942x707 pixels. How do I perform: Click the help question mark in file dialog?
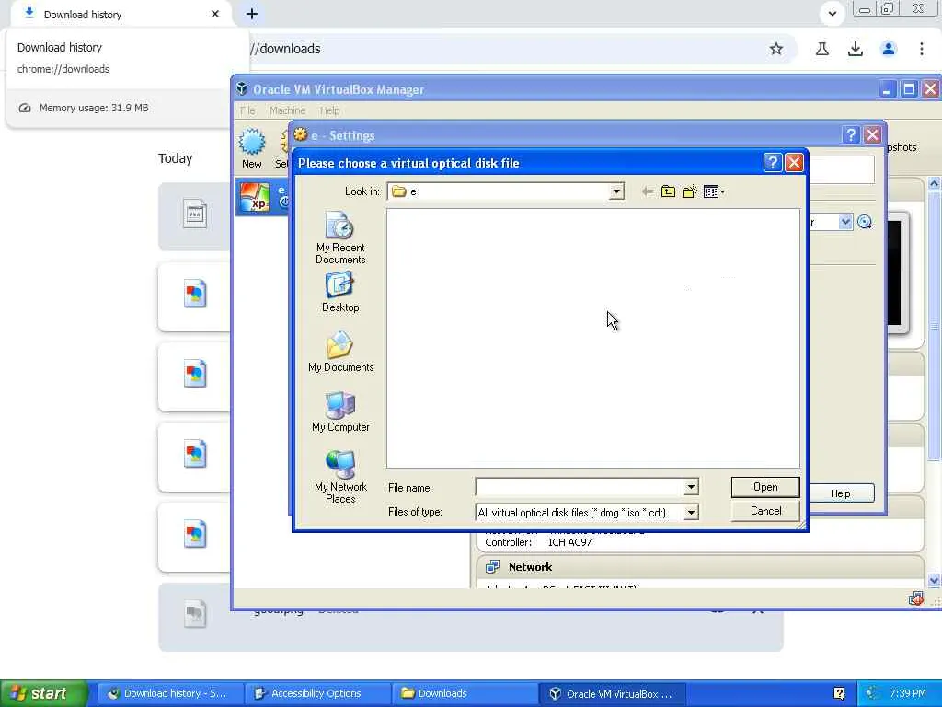click(772, 162)
